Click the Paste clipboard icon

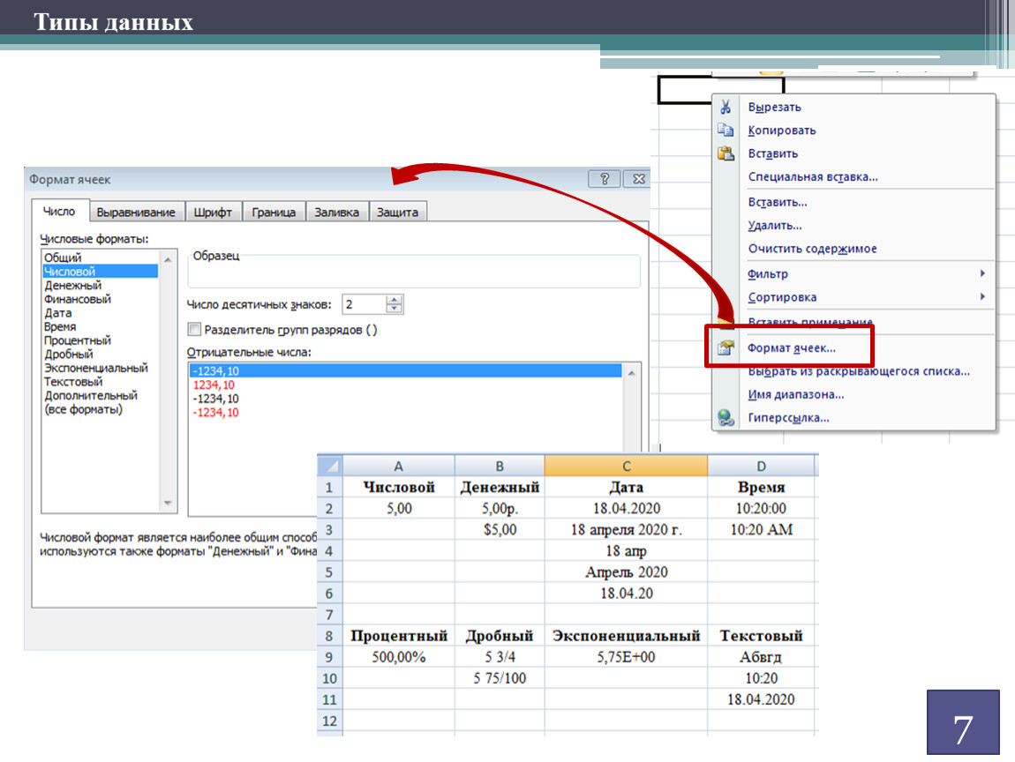(x=726, y=153)
